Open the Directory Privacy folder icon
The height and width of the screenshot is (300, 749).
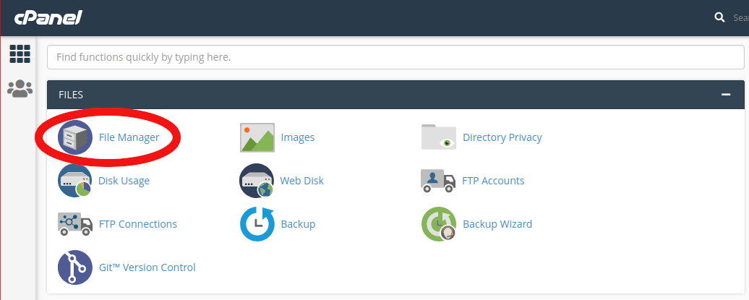point(439,137)
